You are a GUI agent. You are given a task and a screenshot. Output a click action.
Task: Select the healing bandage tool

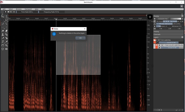[6, 35]
